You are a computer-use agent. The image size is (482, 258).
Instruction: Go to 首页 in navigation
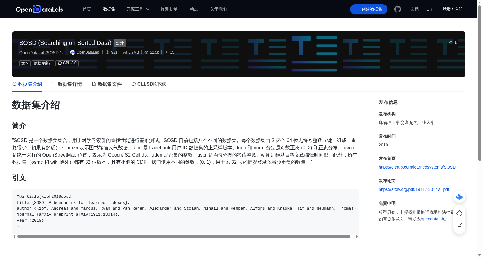pos(87,9)
